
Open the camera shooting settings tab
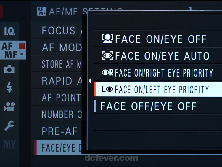pyautogui.click(x=9, y=69)
